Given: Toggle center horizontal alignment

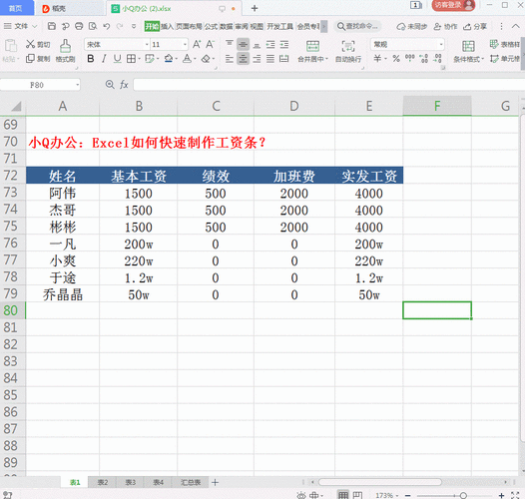Looking at the screenshot, I should 243,59.
